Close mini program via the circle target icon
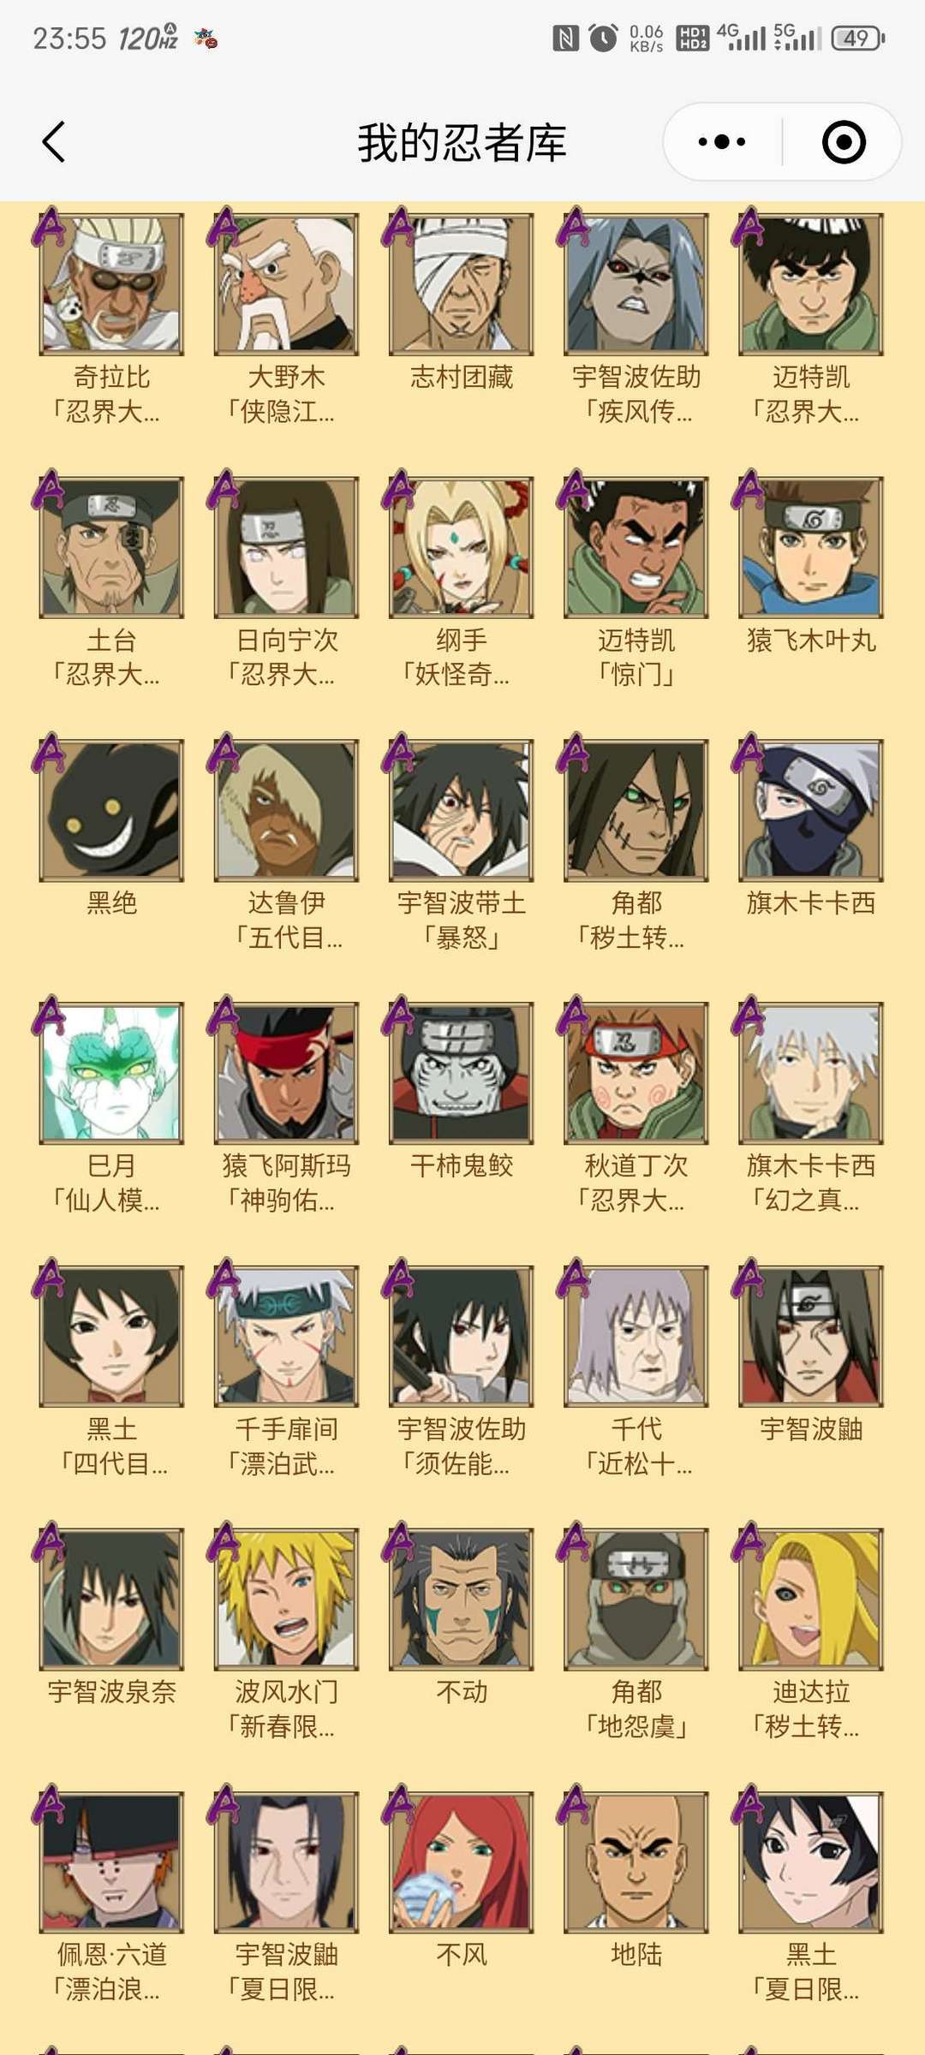The image size is (925, 2055). coord(844,142)
